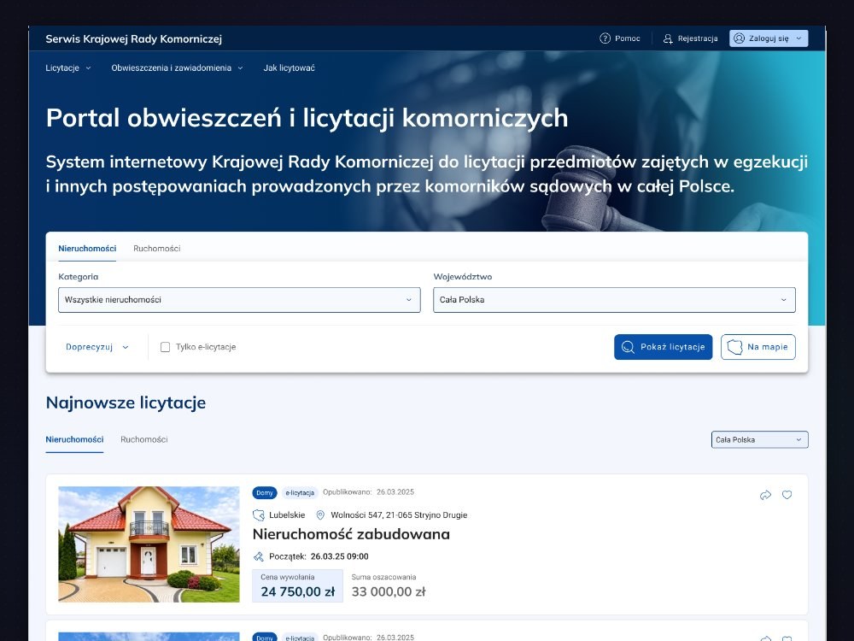Screen dimensions: 854x641
Task: Open the Zaloguj się dropdown button
Action: coord(769,38)
